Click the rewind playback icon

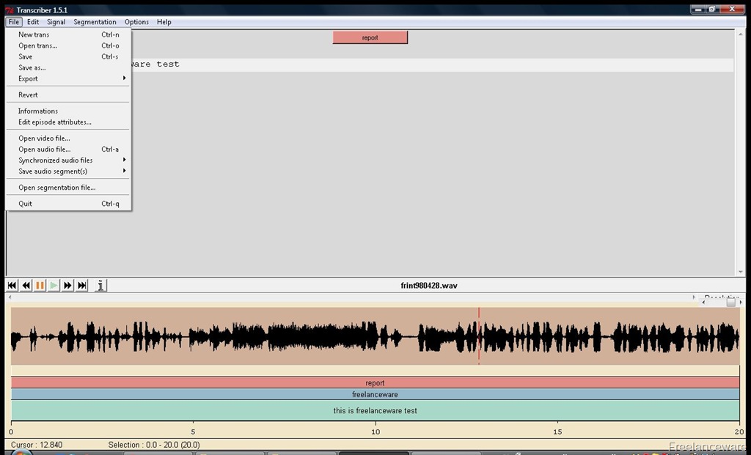tap(26, 286)
